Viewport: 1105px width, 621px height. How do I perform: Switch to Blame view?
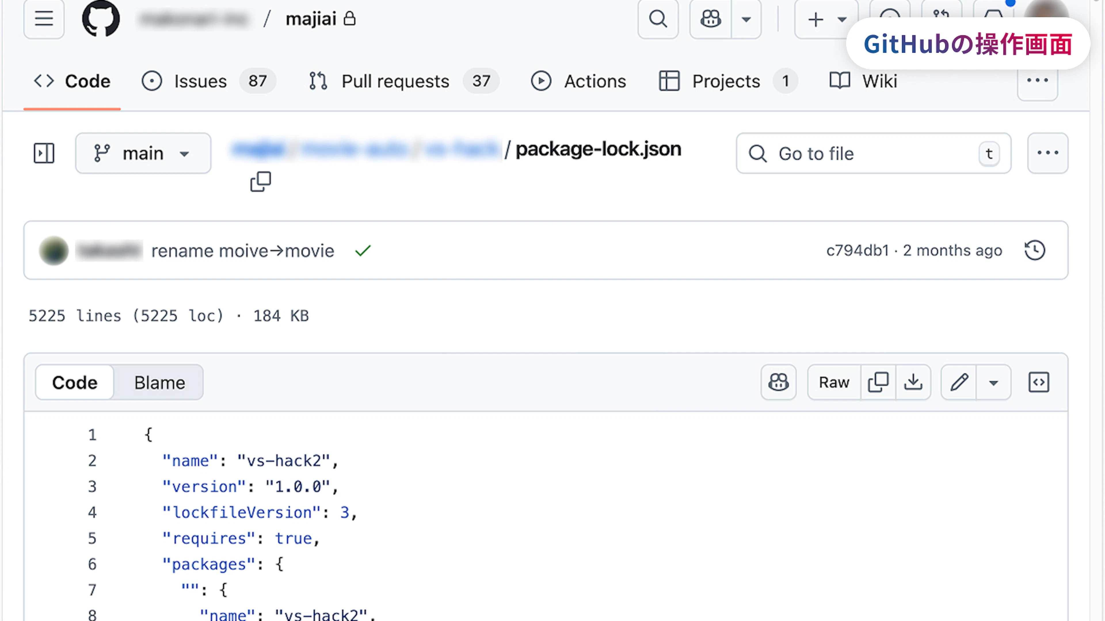pos(159,382)
